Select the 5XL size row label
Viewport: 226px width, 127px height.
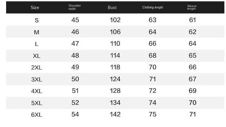[37, 103]
